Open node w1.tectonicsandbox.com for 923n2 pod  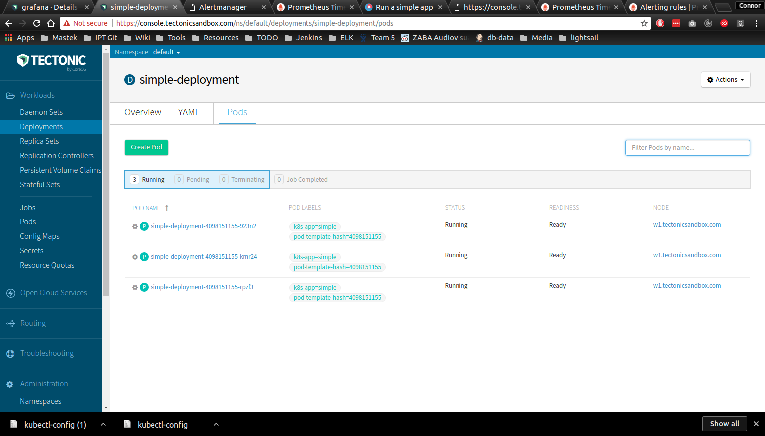pos(687,225)
